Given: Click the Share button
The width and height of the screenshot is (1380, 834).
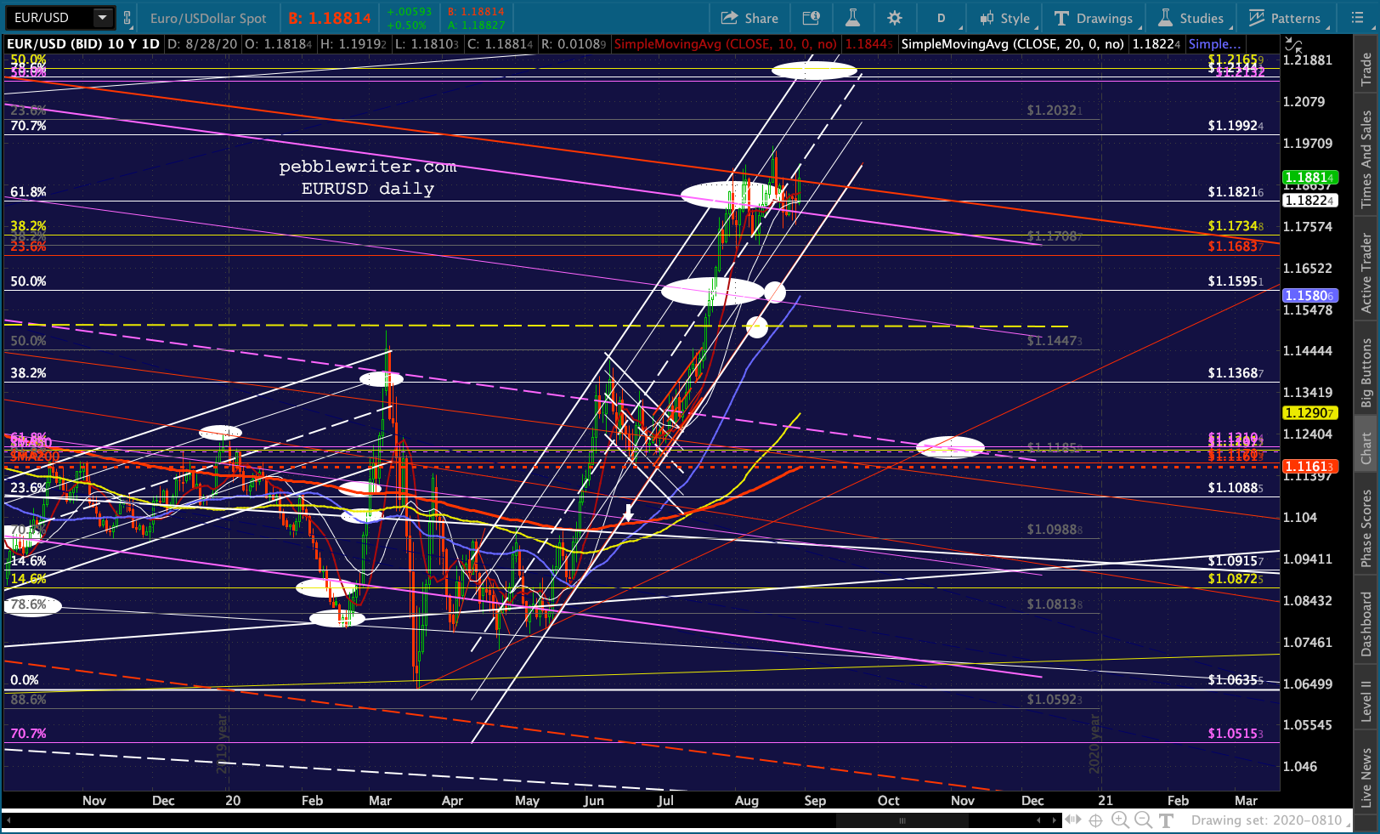Looking at the screenshot, I should pyautogui.click(x=749, y=18).
